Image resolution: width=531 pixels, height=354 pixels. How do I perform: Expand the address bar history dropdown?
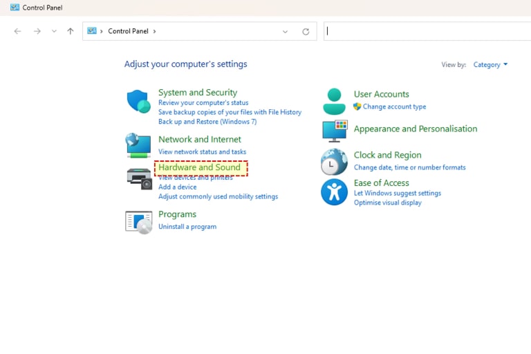(285, 31)
